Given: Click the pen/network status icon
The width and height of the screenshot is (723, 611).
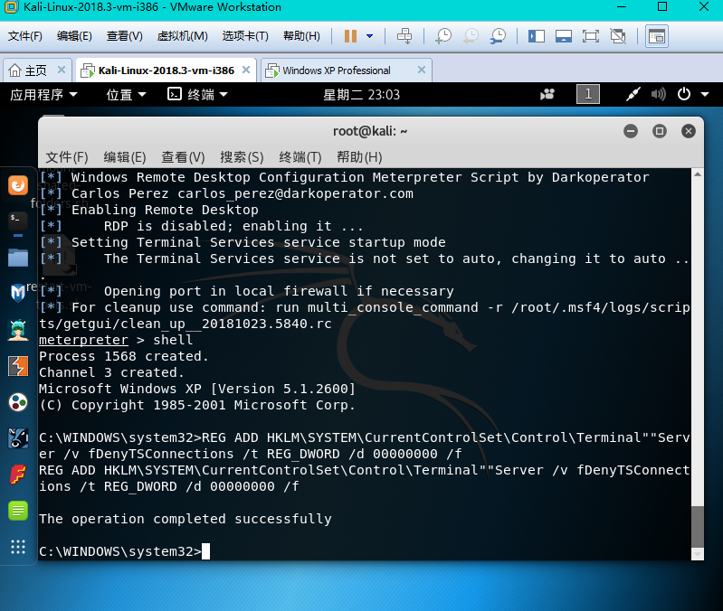Looking at the screenshot, I should [633, 94].
